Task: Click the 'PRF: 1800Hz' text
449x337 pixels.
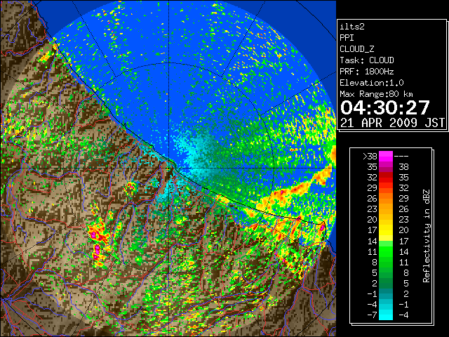Action: [367, 72]
